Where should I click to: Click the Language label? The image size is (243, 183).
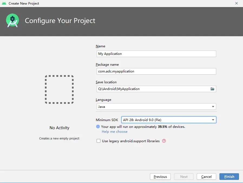point(103,100)
